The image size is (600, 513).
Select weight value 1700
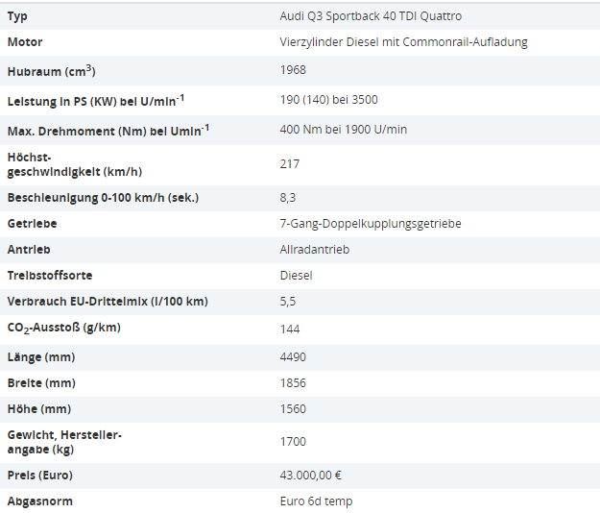[x=293, y=442]
